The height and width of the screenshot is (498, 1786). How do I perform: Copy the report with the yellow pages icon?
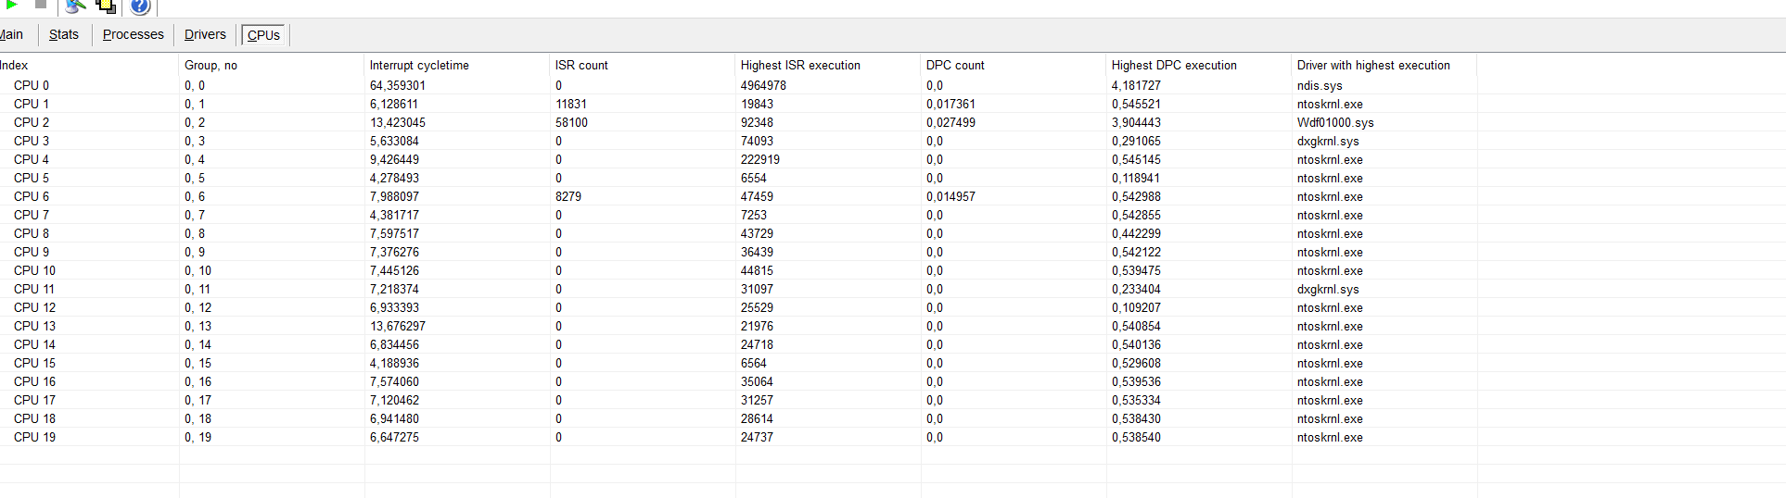(107, 6)
